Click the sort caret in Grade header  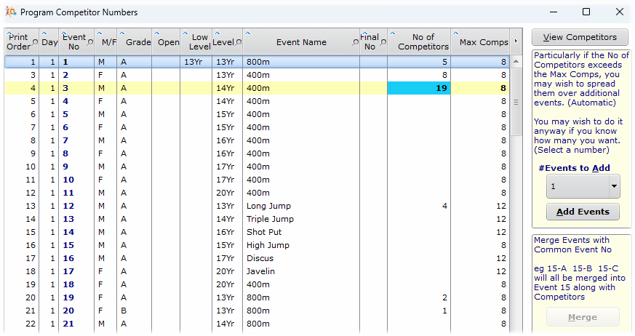pos(121,33)
